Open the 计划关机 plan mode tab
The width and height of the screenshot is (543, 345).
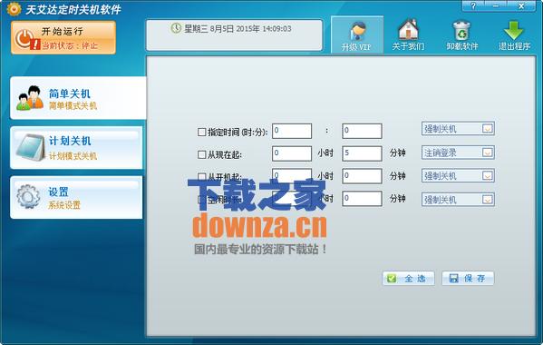(x=76, y=148)
